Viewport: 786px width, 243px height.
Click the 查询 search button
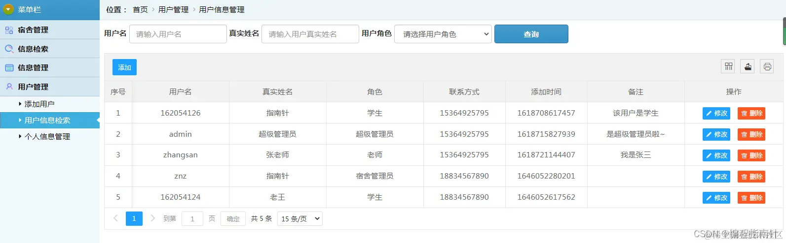531,34
